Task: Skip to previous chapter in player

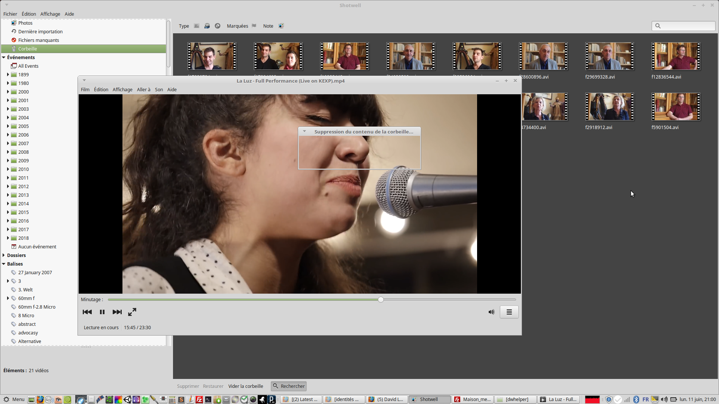Action: coord(87,312)
